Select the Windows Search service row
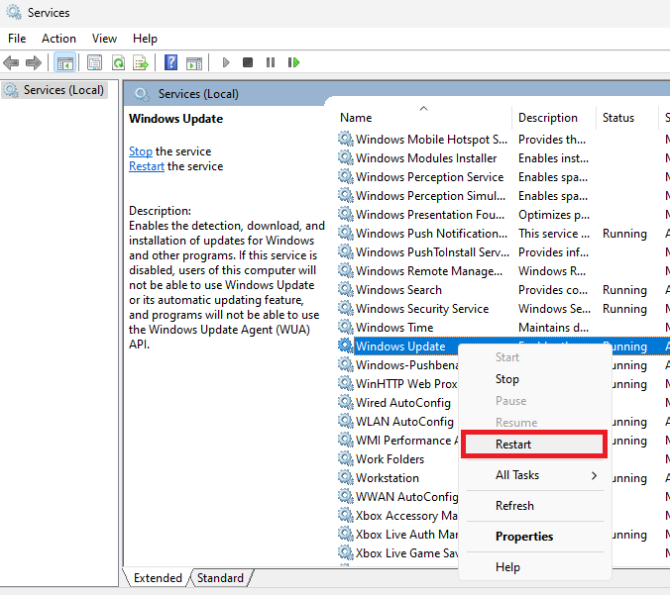 (398, 290)
